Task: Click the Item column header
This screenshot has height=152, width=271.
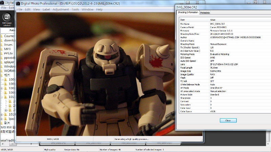Action: tap(194, 20)
